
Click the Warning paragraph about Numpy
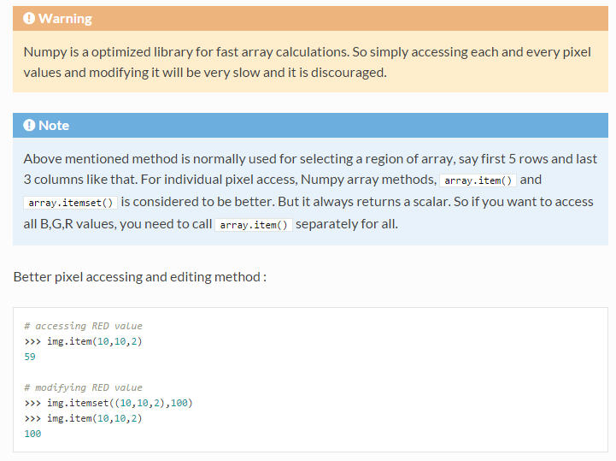pyautogui.click(x=308, y=62)
